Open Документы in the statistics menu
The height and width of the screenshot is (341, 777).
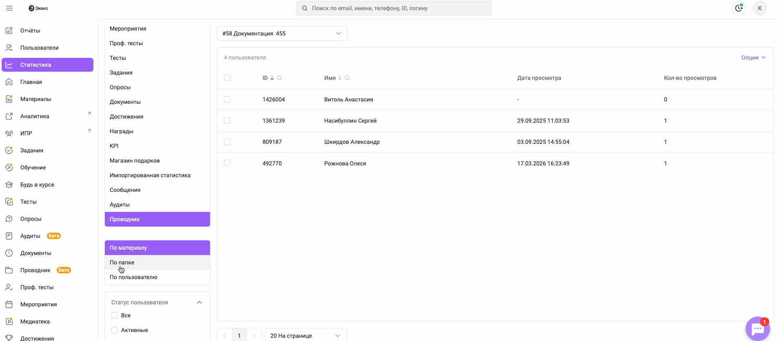pyautogui.click(x=125, y=102)
